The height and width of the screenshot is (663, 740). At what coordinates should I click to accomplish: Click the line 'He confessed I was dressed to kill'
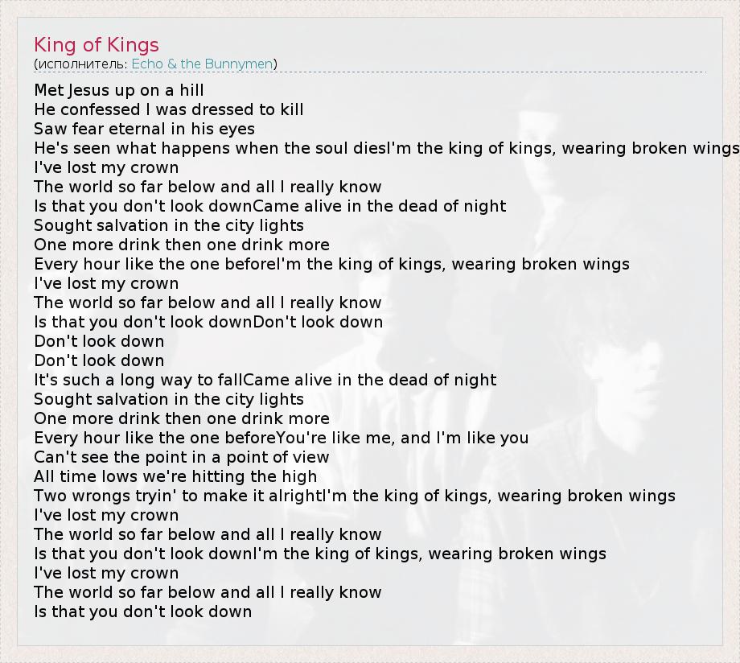(169, 109)
